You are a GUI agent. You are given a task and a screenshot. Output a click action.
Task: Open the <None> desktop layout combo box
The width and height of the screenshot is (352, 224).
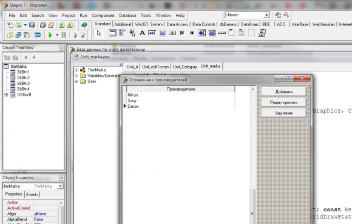[266, 15]
